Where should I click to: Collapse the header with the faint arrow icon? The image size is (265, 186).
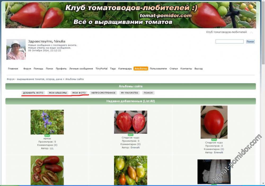tap(251, 32)
